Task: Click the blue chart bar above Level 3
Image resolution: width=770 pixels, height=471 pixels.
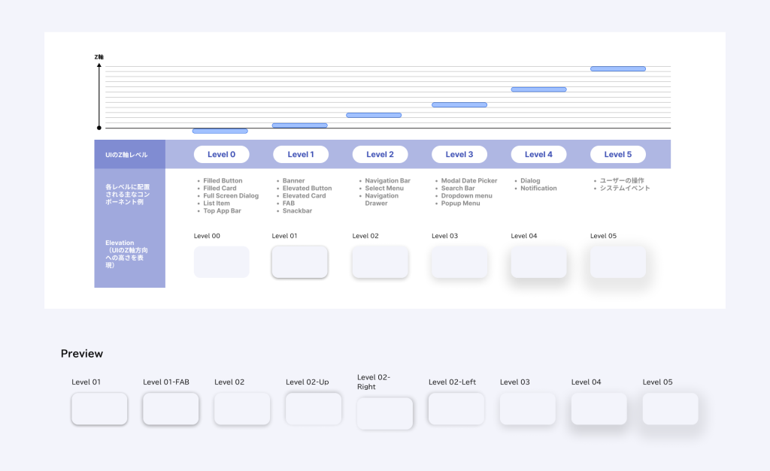Action: [459, 104]
